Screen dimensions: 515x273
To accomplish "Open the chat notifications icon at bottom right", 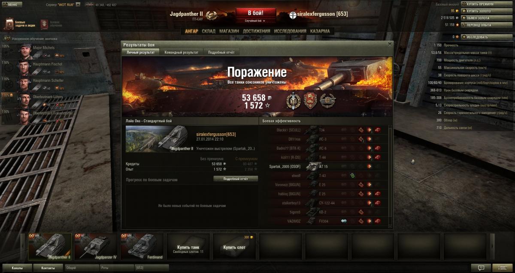I will [481, 267].
